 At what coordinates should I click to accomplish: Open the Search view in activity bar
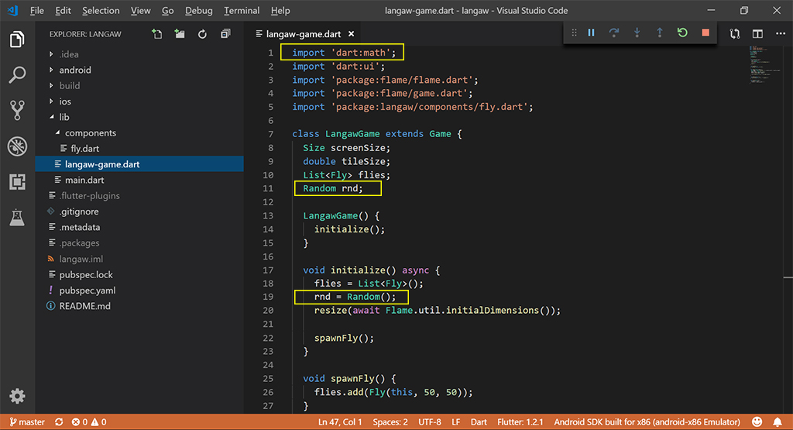[x=17, y=75]
